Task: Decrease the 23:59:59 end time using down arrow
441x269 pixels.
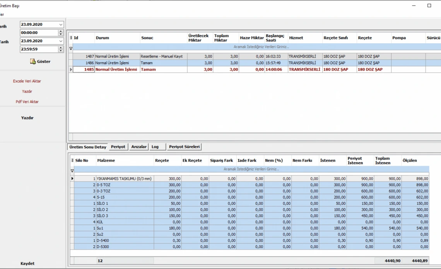Action: point(61,51)
